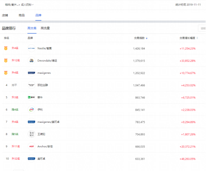Open the 美可卓 brand name in rank 10

point(42,159)
